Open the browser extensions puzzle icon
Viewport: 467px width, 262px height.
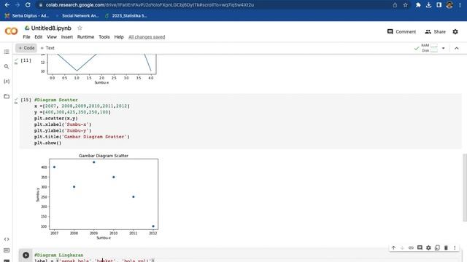418,5
